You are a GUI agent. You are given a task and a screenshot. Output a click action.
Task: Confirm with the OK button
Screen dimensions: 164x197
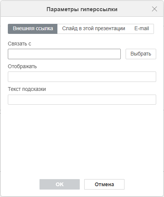[x=60, y=184]
